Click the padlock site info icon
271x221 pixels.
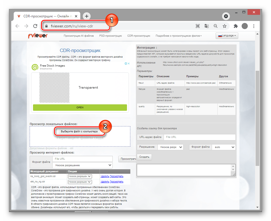46,26
